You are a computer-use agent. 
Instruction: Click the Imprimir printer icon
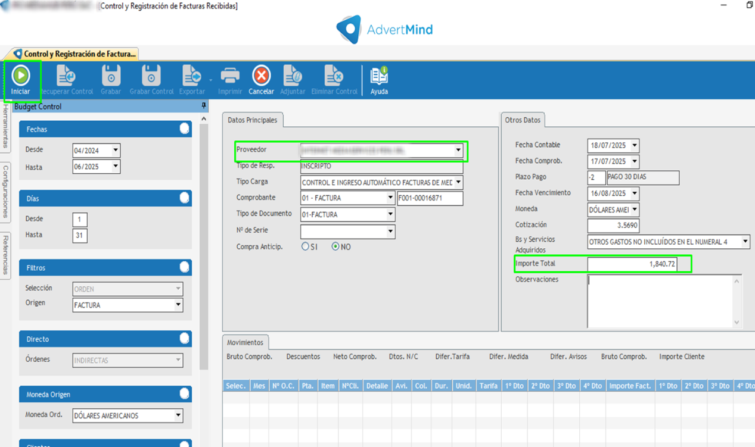(x=230, y=76)
